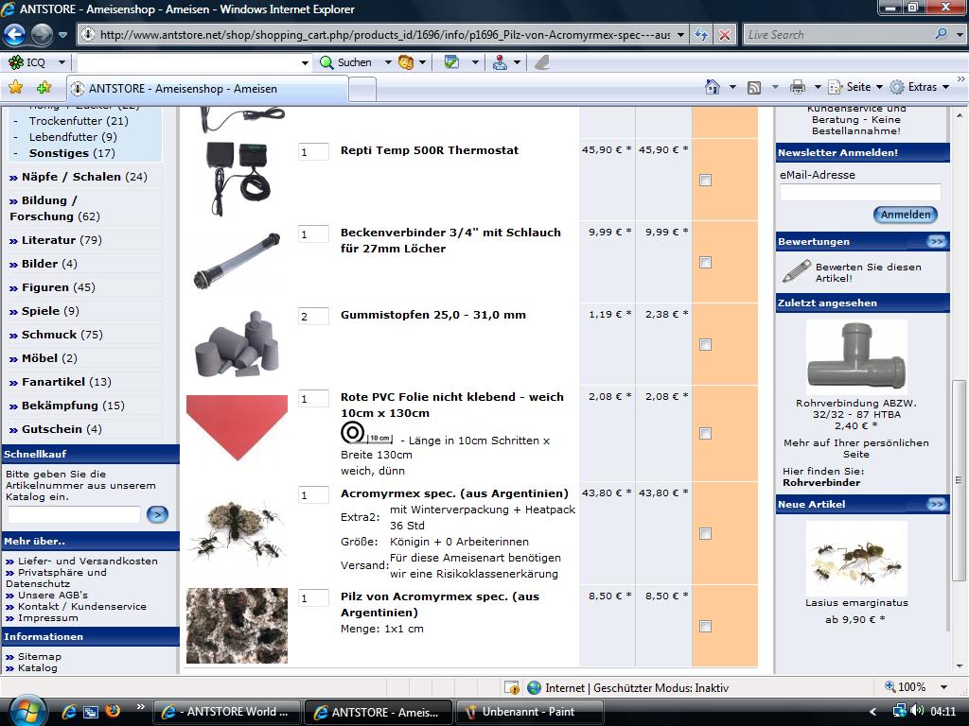Click the RSS feeds icon
The image size is (969, 726).
pyautogui.click(x=754, y=87)
